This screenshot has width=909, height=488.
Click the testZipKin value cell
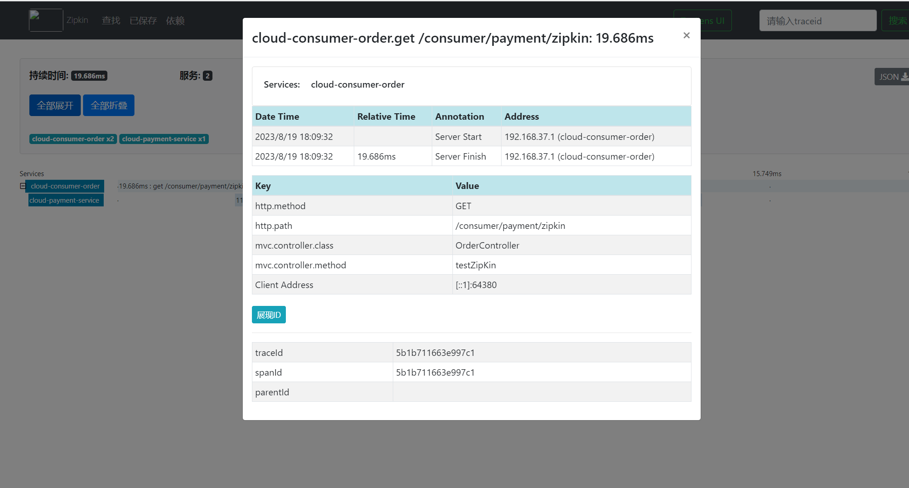(x=572, y=265)
